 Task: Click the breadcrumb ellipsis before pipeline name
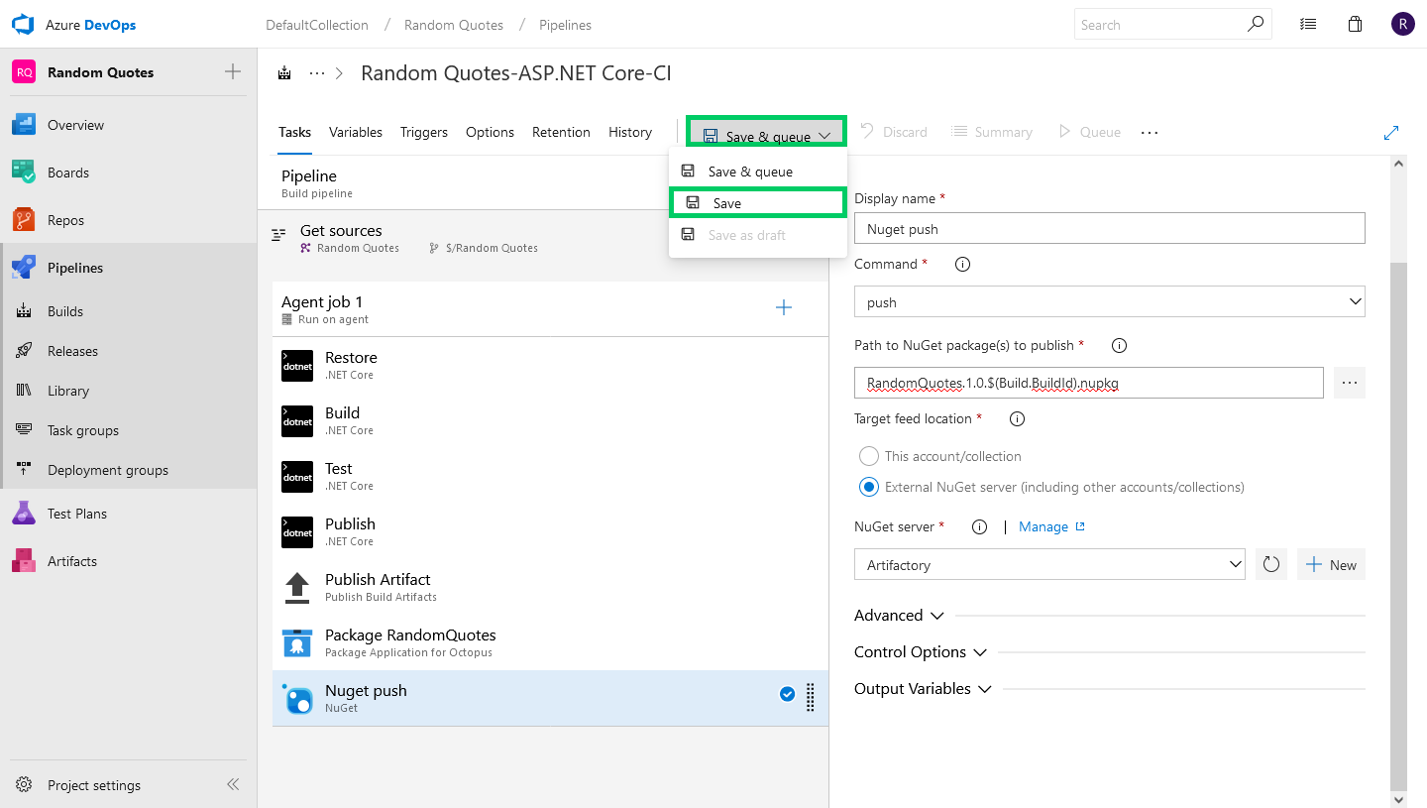pos(317,73)
